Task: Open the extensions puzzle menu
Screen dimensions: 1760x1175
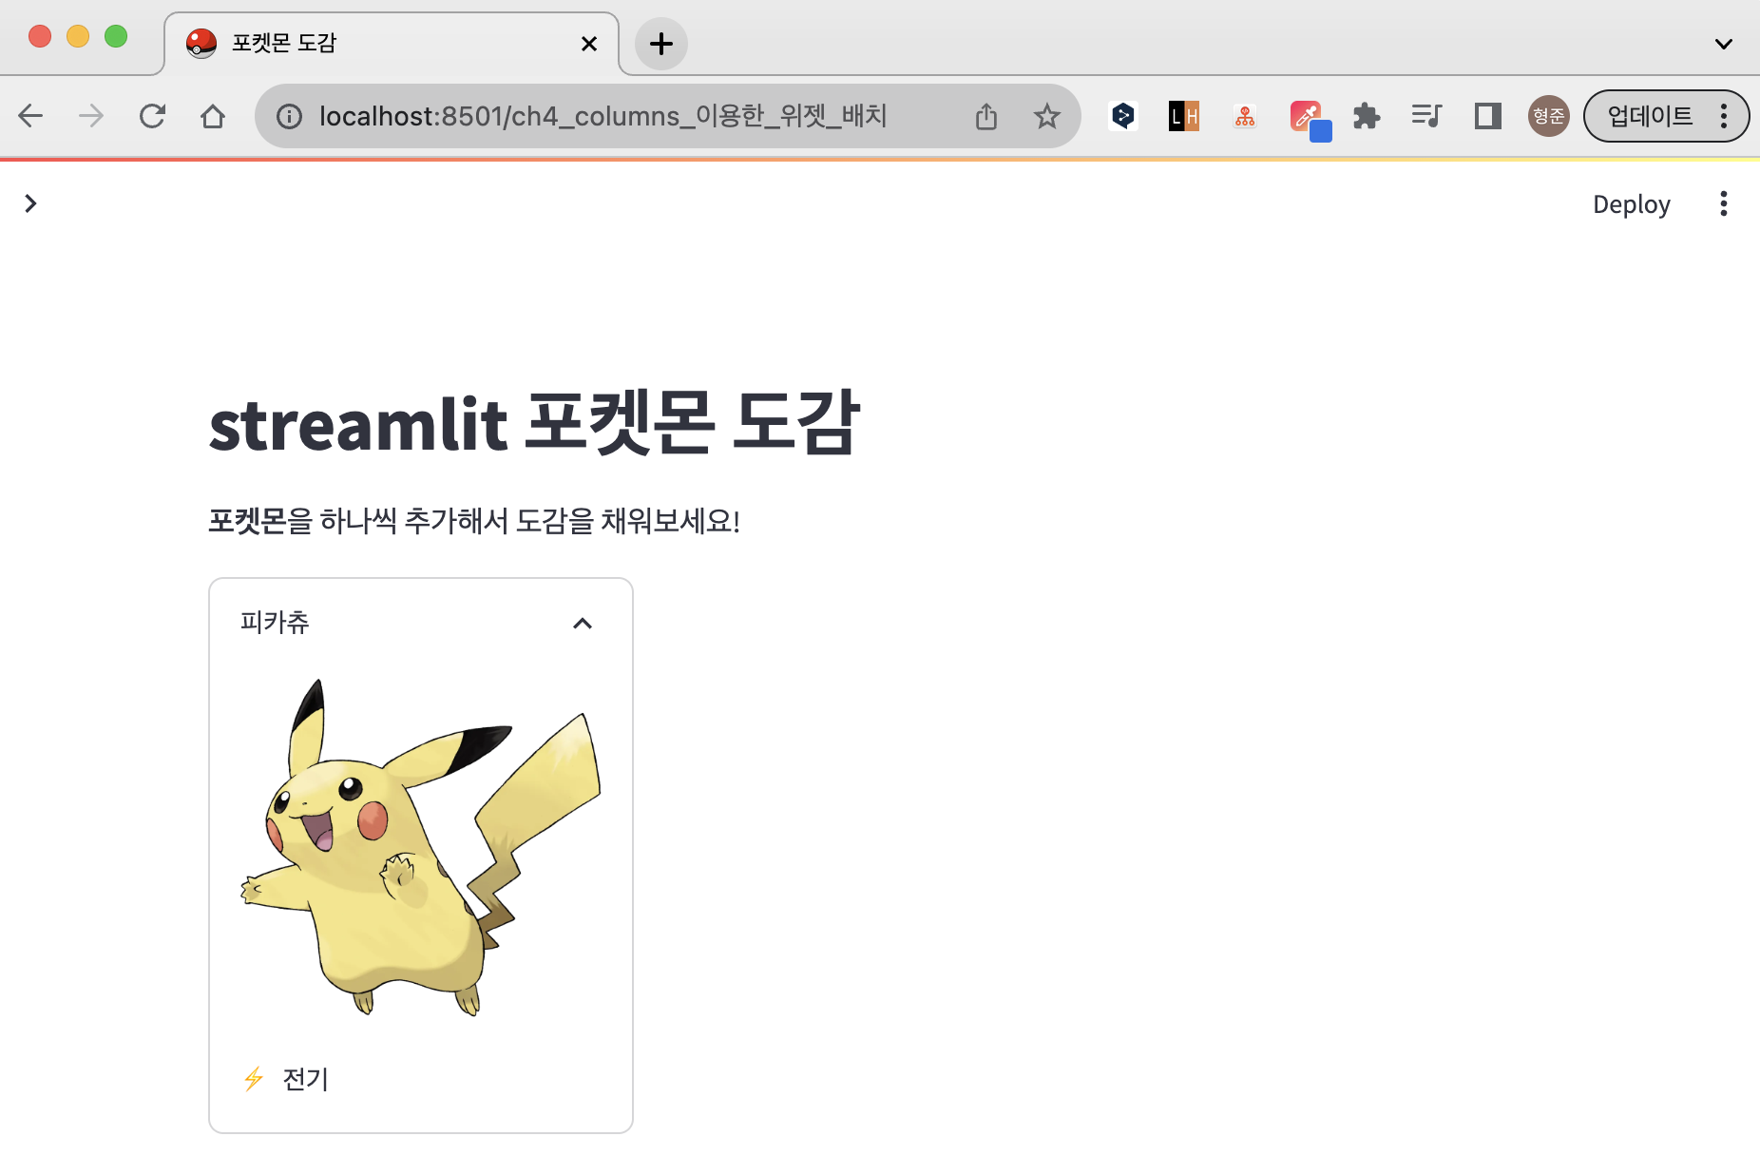Action: pos(1367,116)
